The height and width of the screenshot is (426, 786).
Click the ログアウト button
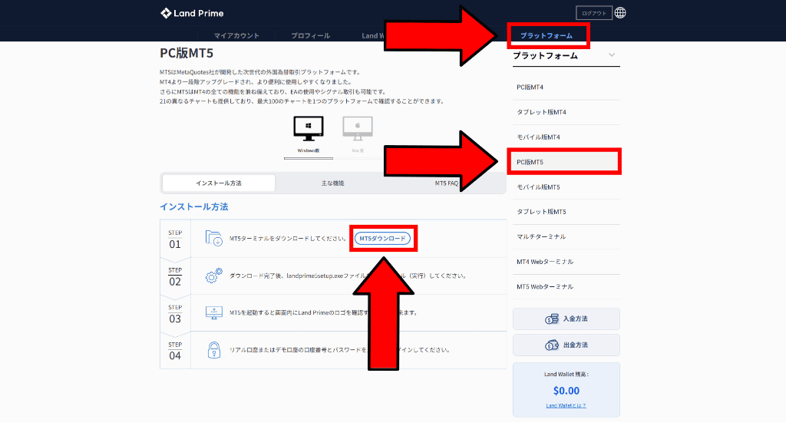[594, 13]
